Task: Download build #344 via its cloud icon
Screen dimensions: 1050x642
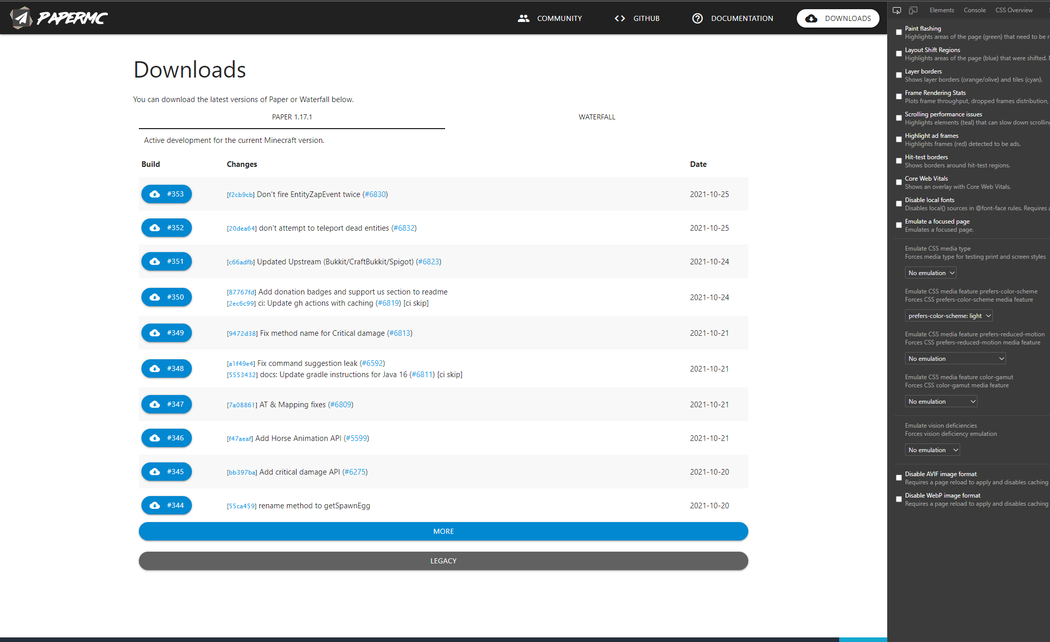Action: [155, 505]
